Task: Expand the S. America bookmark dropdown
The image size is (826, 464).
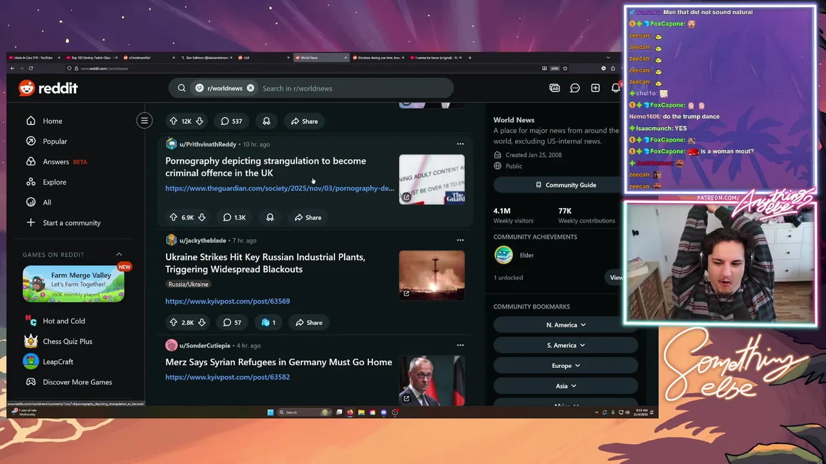Action: click(565, 345)
